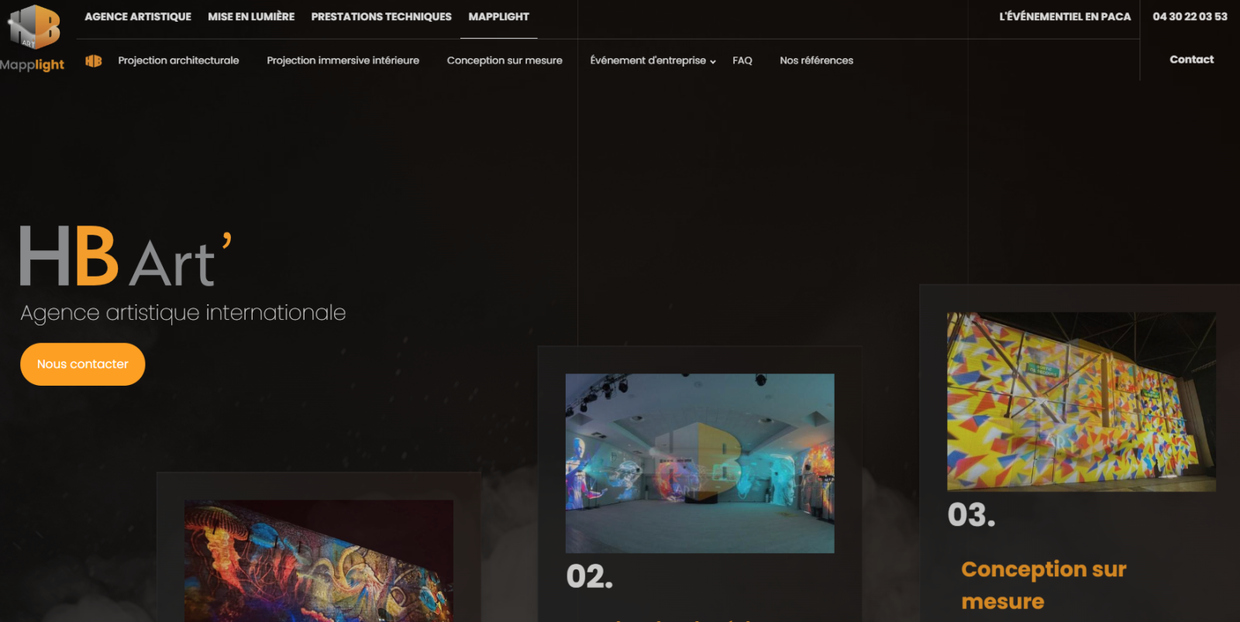Click the HB Art logo at top left

click(33, 26)
